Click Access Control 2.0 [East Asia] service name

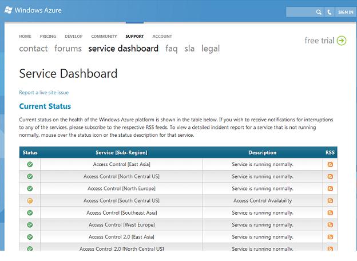[x=121, y=237]
